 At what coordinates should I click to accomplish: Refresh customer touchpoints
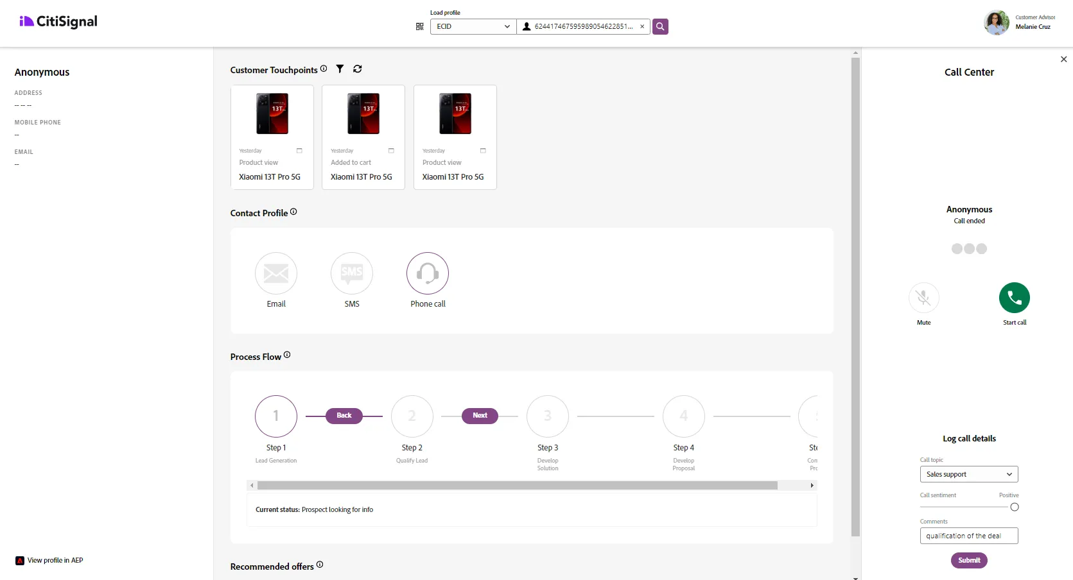coord(358,69)
